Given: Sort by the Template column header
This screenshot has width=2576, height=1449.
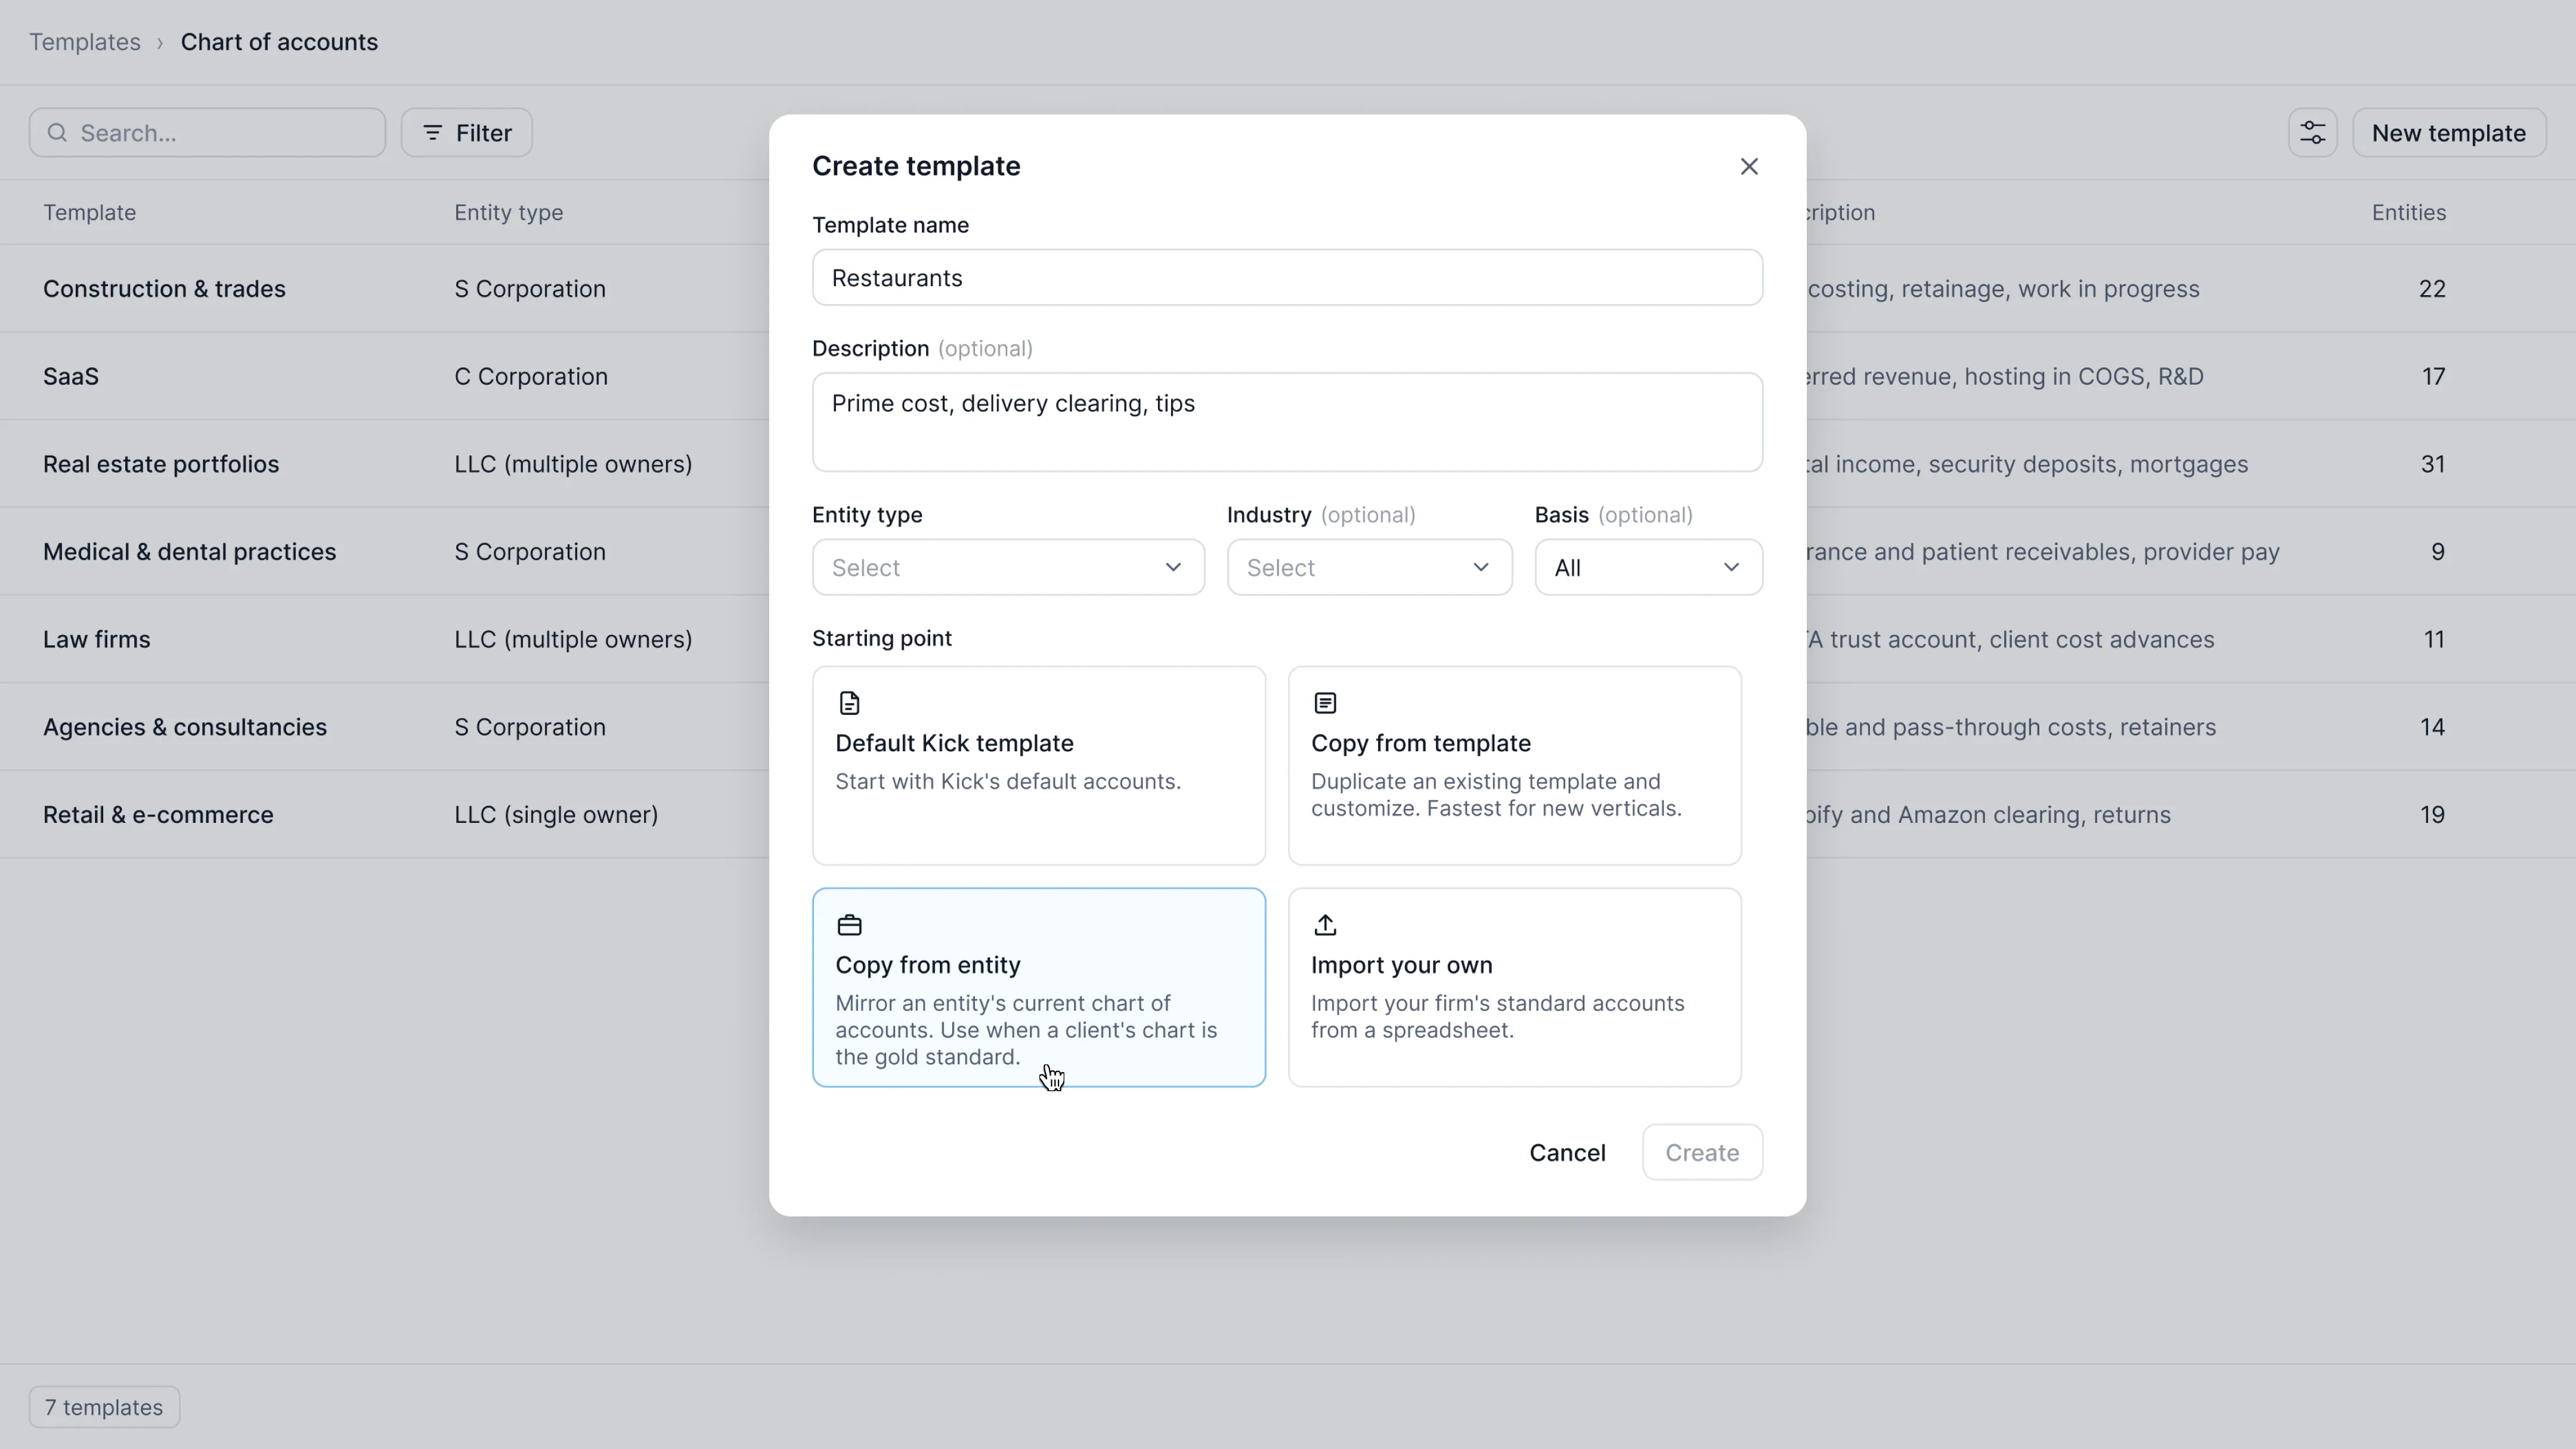Looking at the screenshot, I should (x=89, y=213).
